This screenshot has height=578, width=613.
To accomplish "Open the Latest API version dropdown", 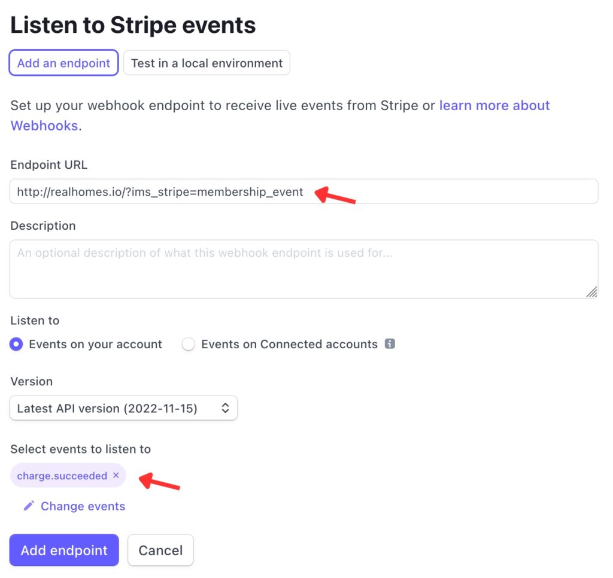I will point(123,408).
